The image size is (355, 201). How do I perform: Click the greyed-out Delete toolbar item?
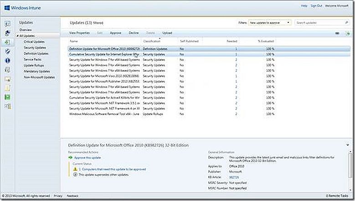[x=150, y=33]
